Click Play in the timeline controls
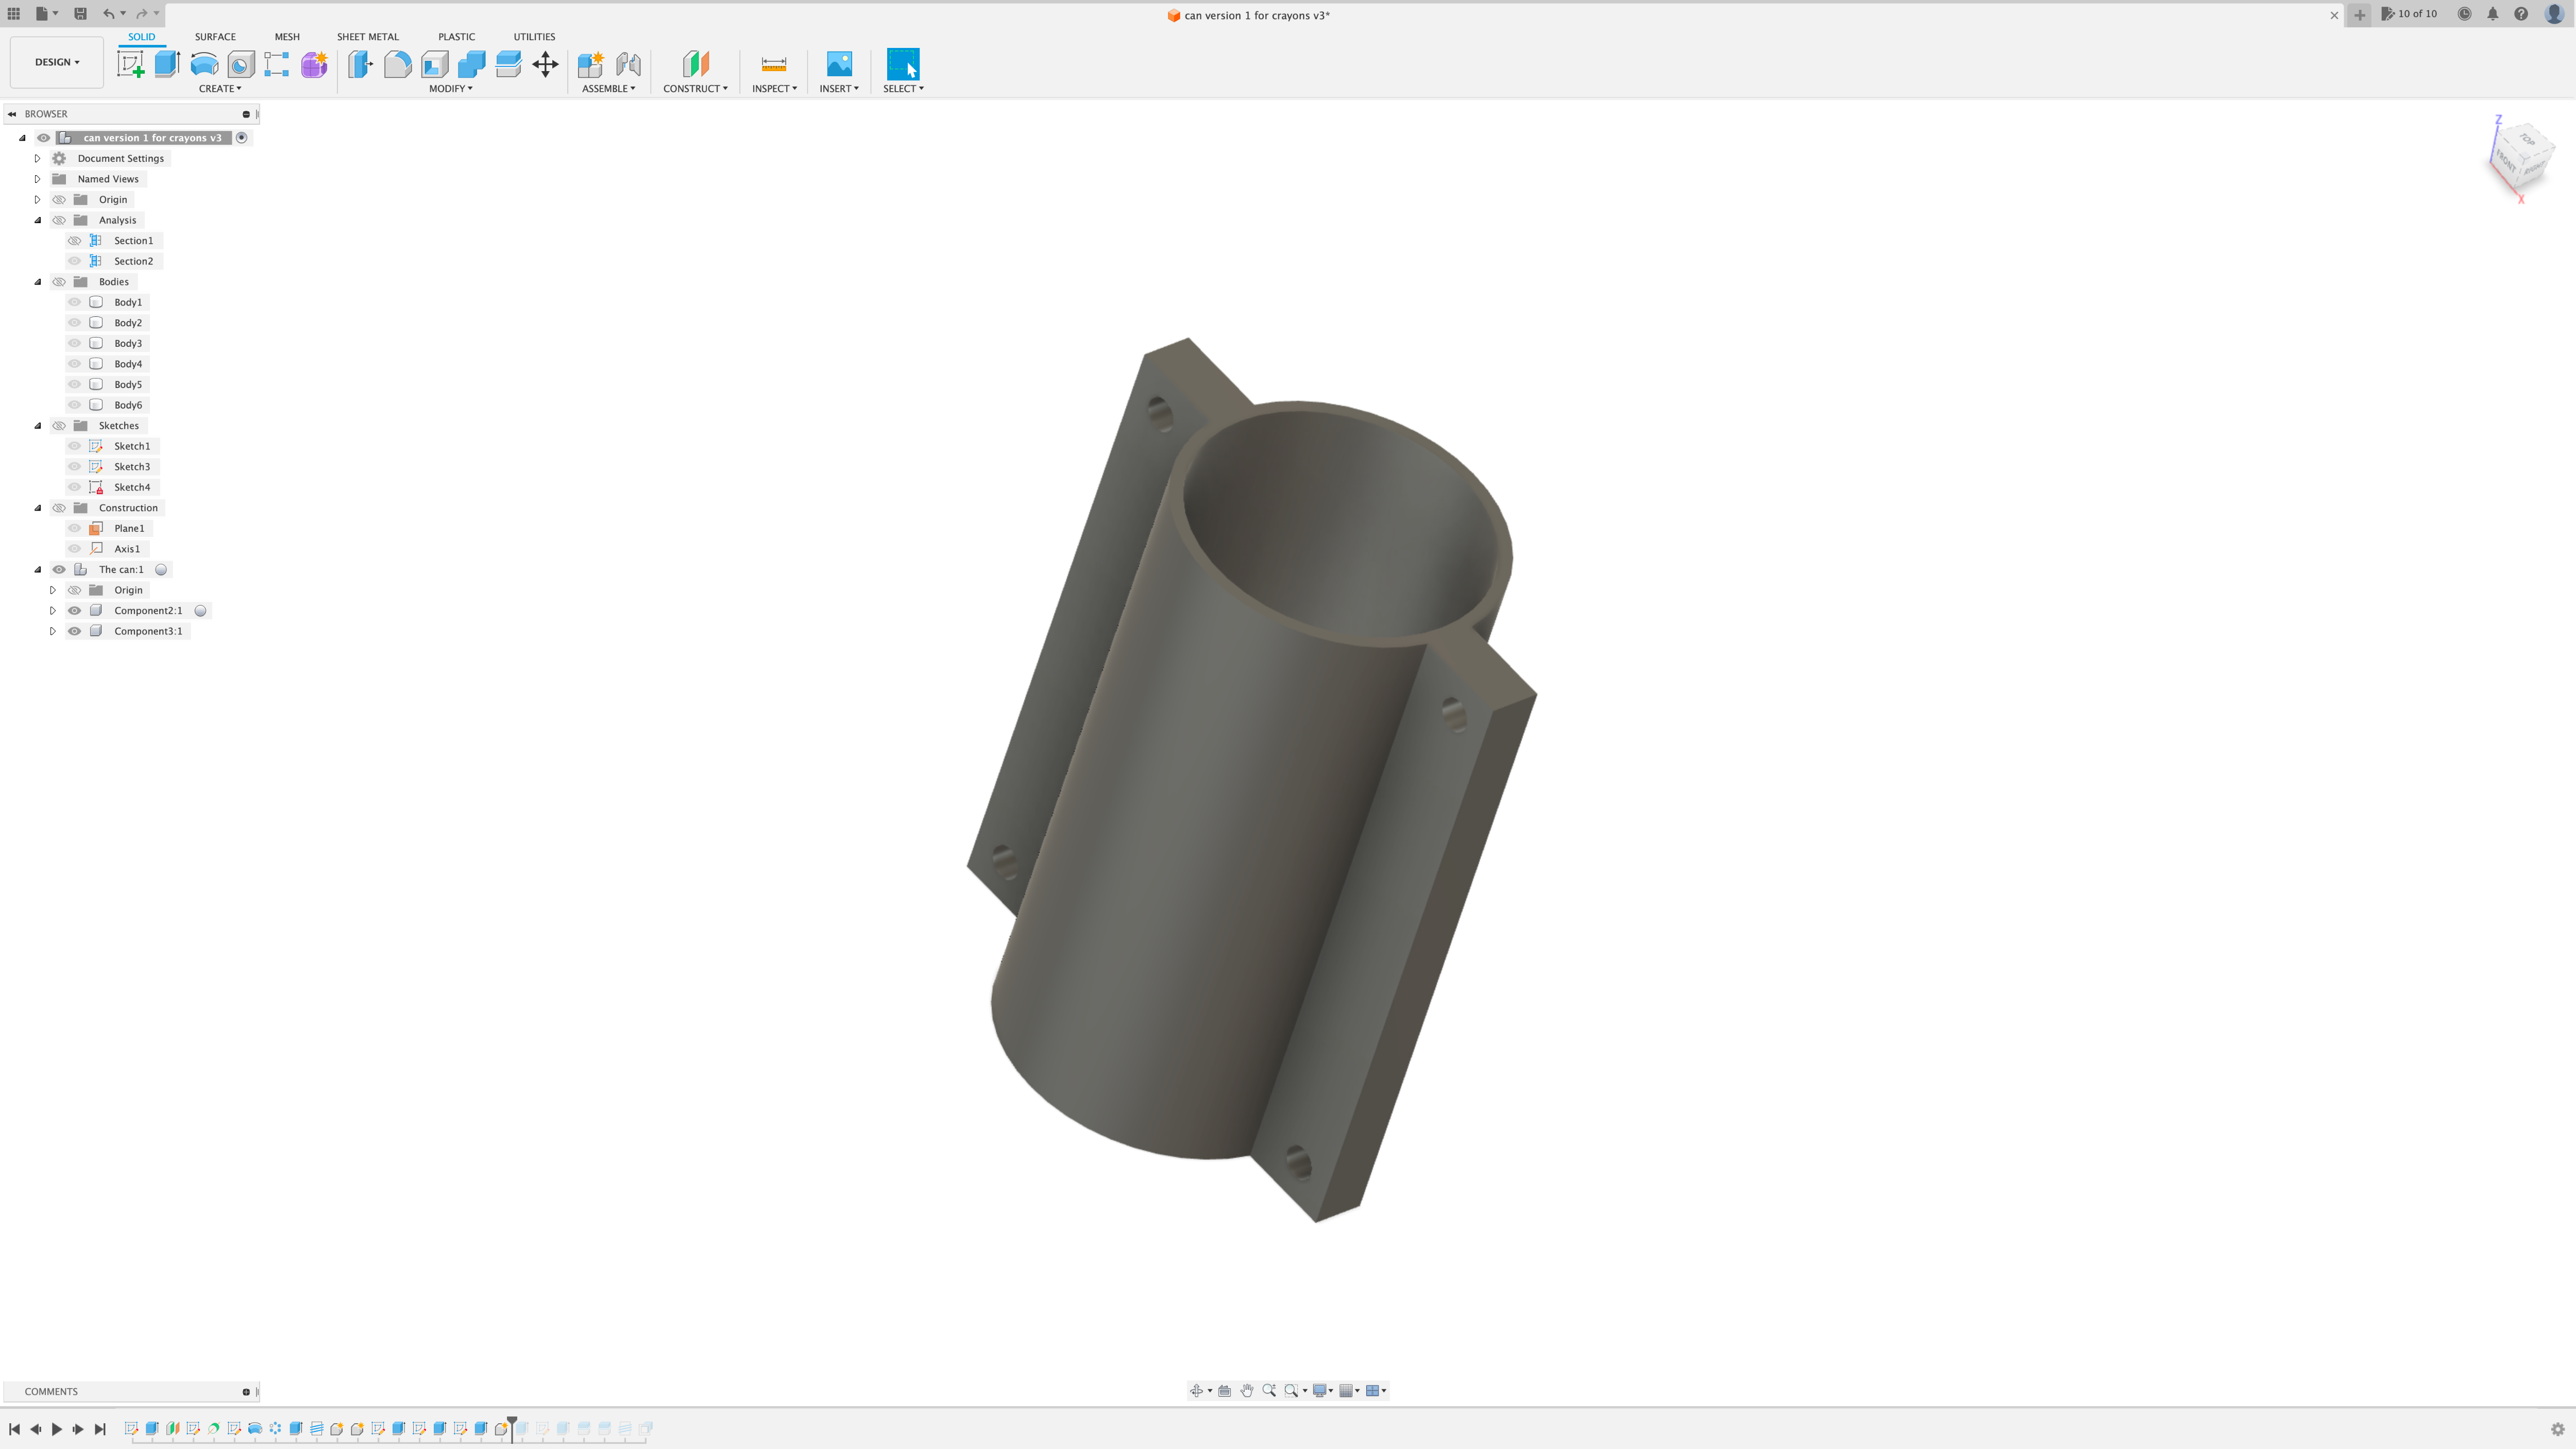 [x=58, y=1429]
